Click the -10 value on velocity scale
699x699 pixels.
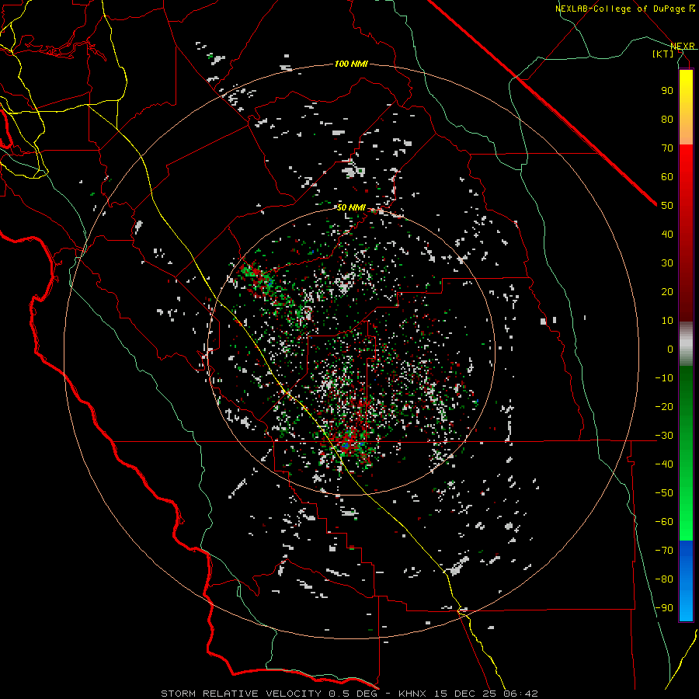[664, 378]
